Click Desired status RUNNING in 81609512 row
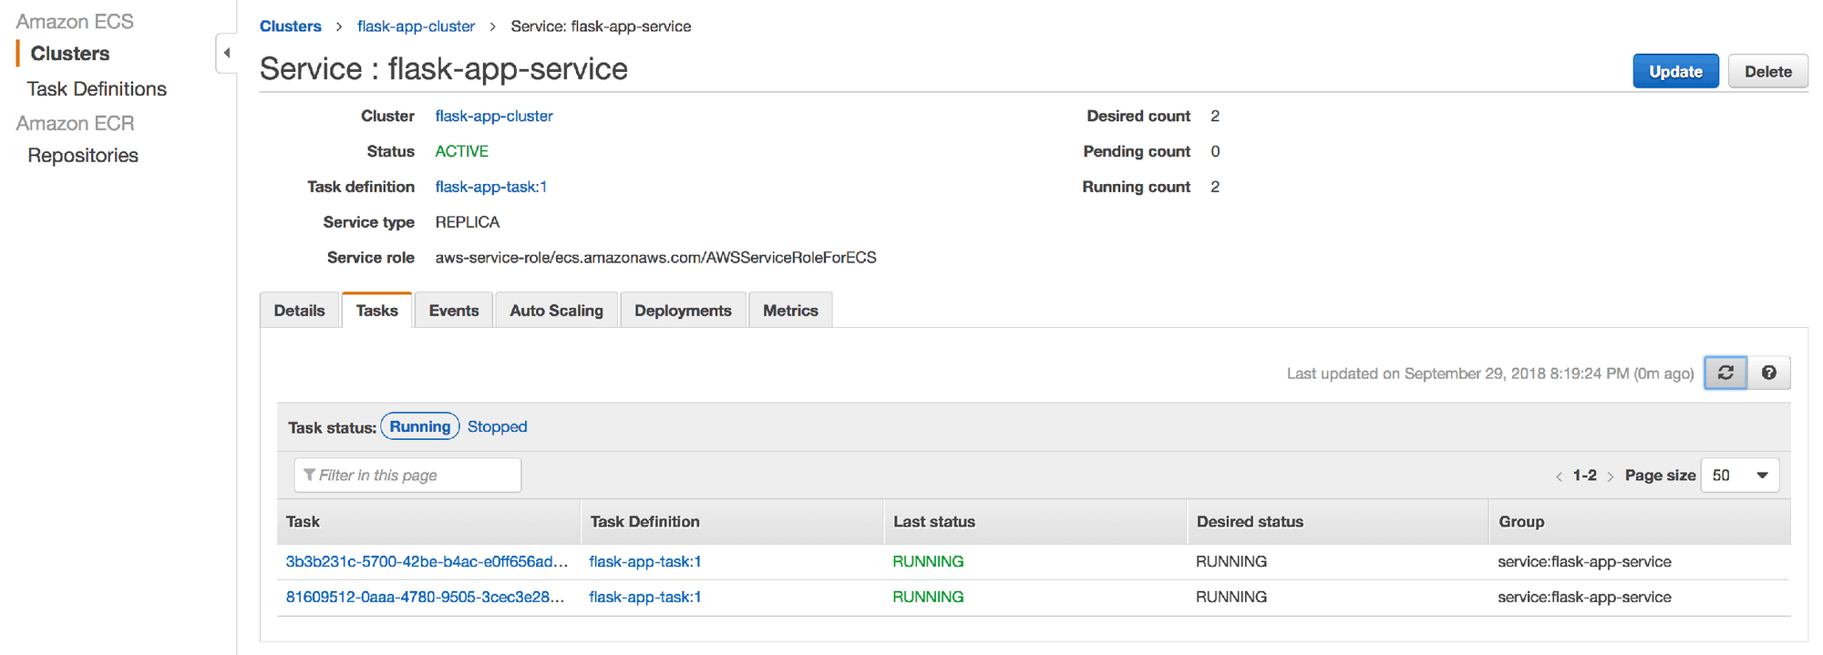 [x=1231, y=597]
